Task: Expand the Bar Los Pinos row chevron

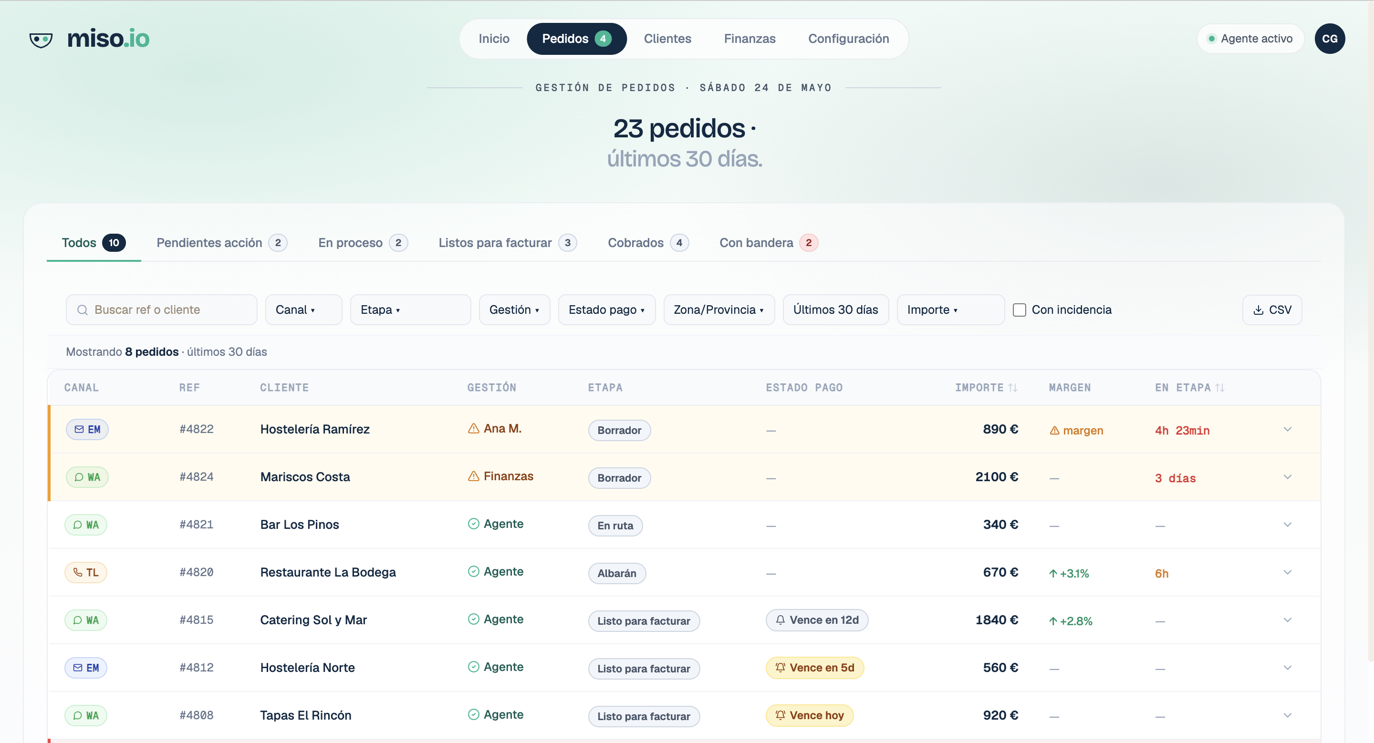Action: tap(1287, 525)
